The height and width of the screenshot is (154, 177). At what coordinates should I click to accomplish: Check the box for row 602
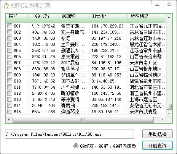point(10,32)
